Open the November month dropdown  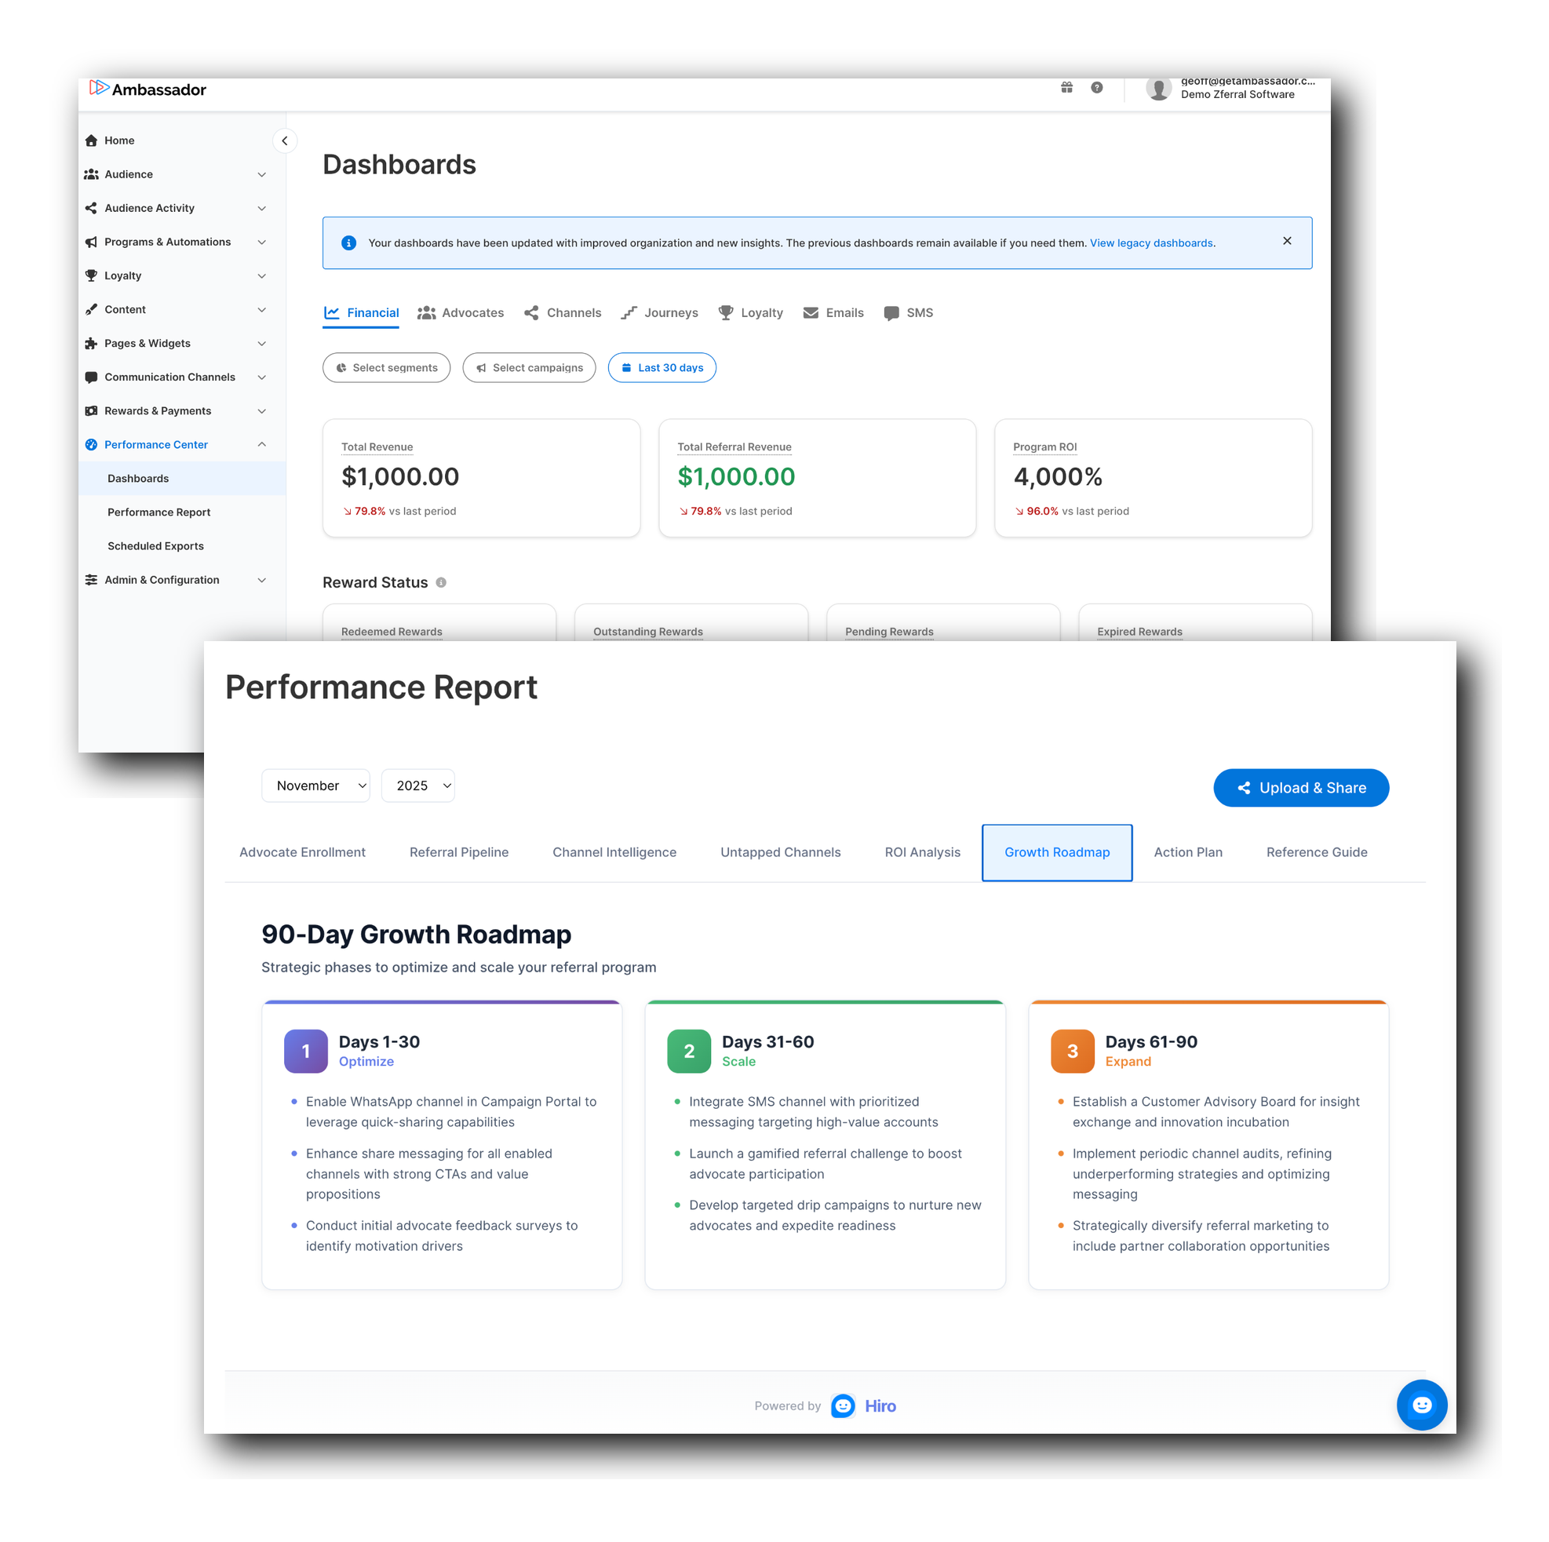click(x=315, y=785)
